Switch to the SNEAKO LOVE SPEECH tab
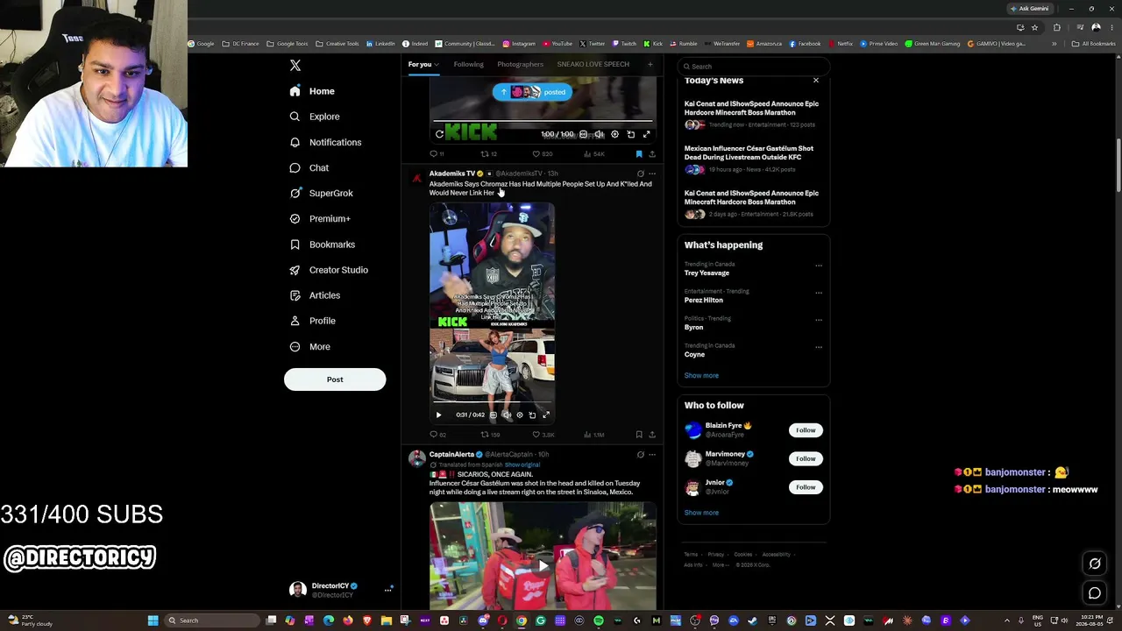The image size is (1122, 631). 593,64
